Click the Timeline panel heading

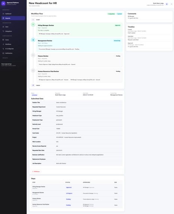[131, 27]
